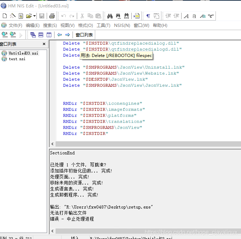
Task: Convert selection to uppercase A icon
Action: [x=186, y=16]
